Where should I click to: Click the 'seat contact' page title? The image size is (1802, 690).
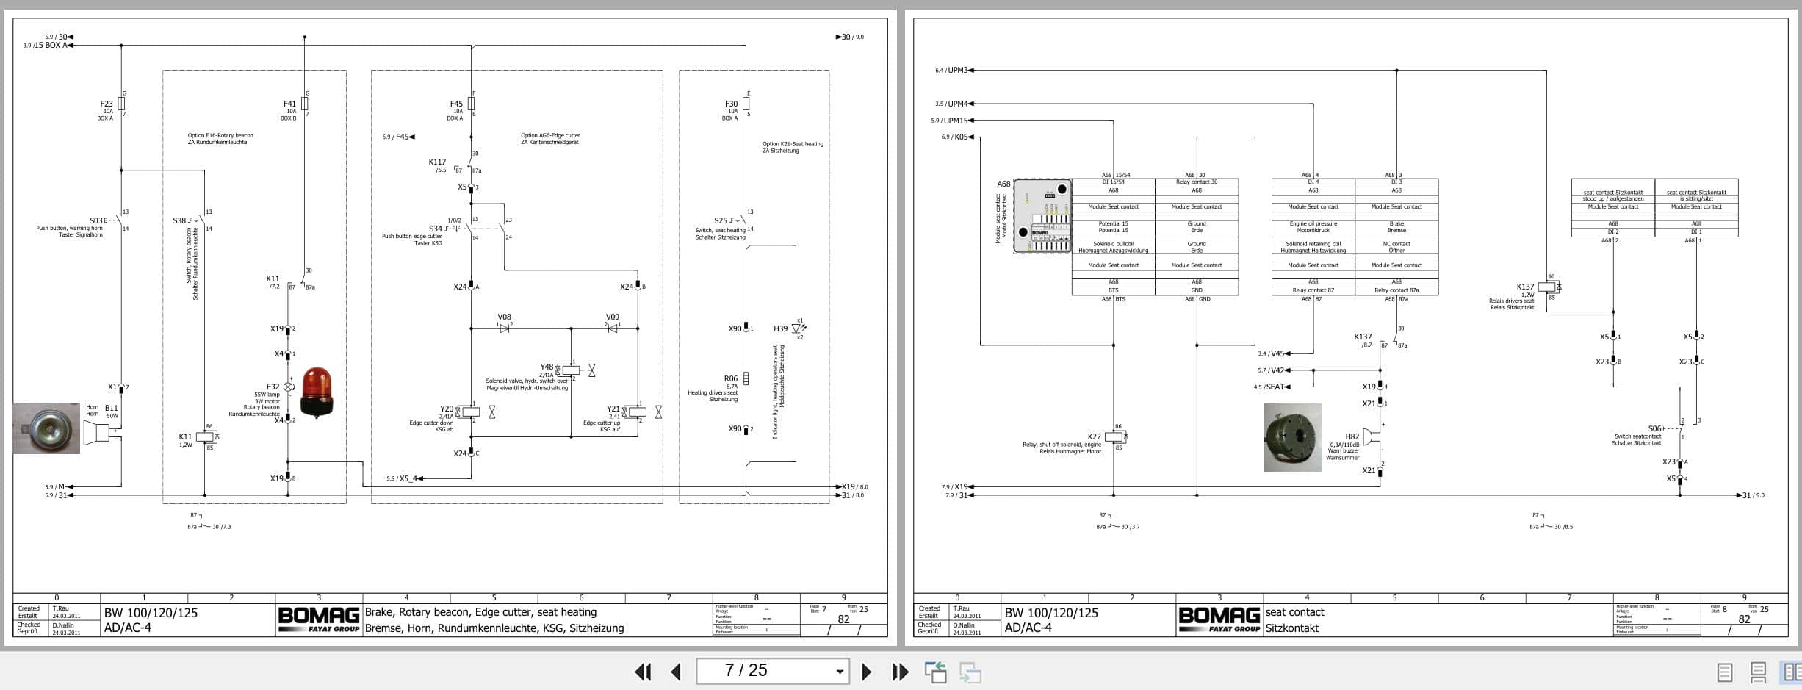click(1294, 611)
